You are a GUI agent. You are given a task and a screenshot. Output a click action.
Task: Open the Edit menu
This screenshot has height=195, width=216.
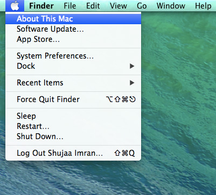(93, 6)
